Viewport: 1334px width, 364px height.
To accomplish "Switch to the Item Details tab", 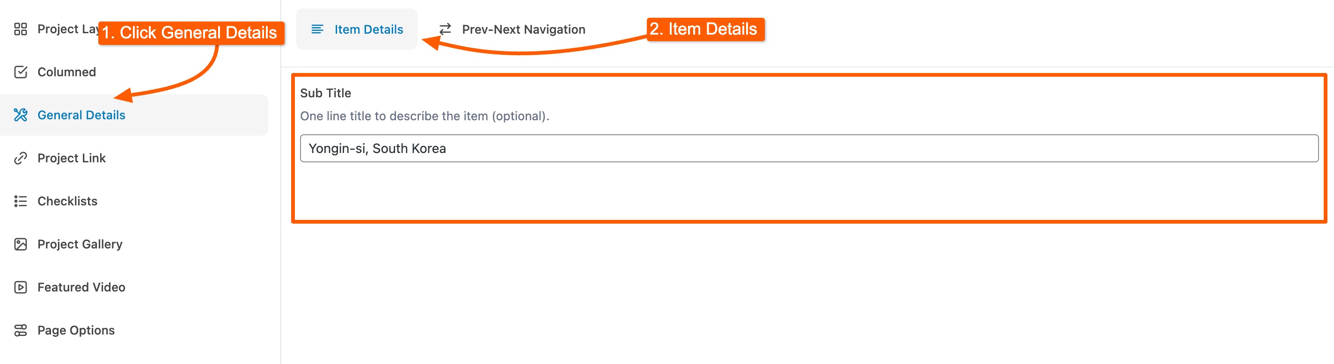I will (368, 29).
